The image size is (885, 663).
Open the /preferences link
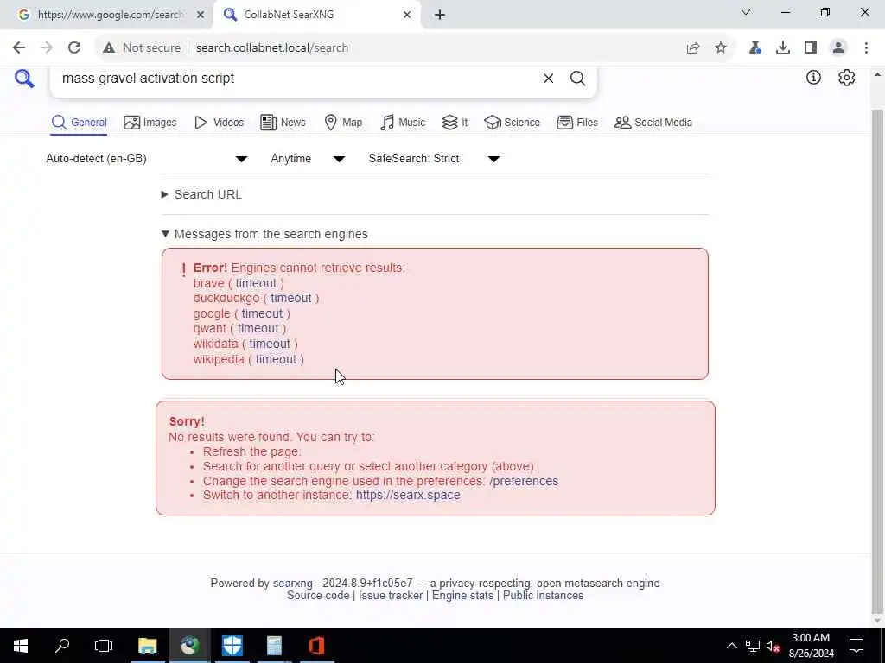pyautogui.click(x=524, y=481)
